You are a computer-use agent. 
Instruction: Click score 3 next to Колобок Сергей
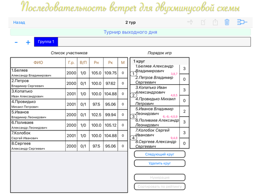(x=184, y=133)
